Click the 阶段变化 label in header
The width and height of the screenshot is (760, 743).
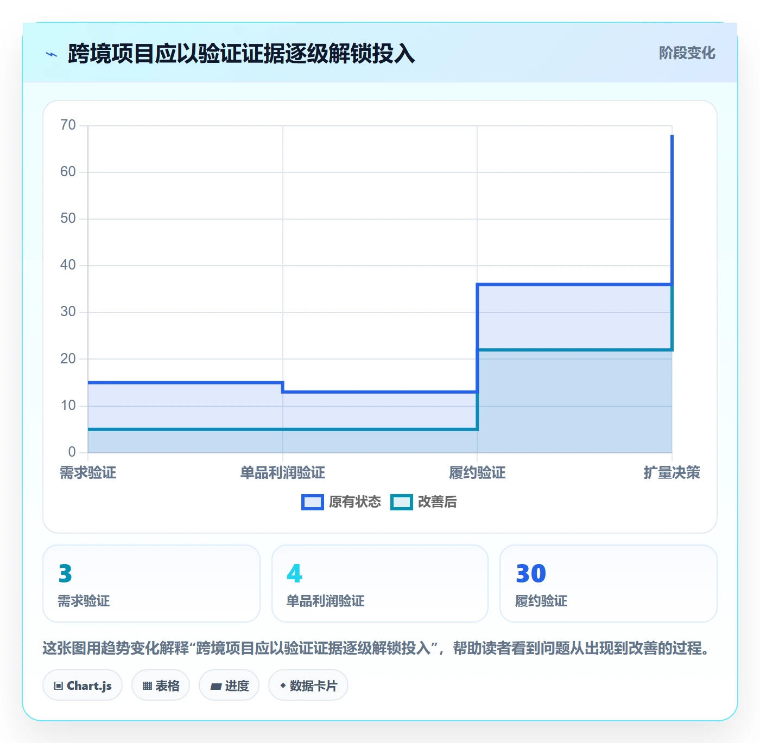[x=687, y=53]
